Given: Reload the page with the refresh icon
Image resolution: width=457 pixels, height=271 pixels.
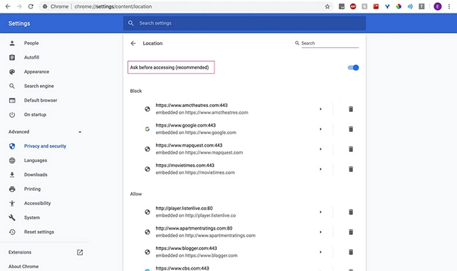Looking at the screenshot, I should (31, 6).
